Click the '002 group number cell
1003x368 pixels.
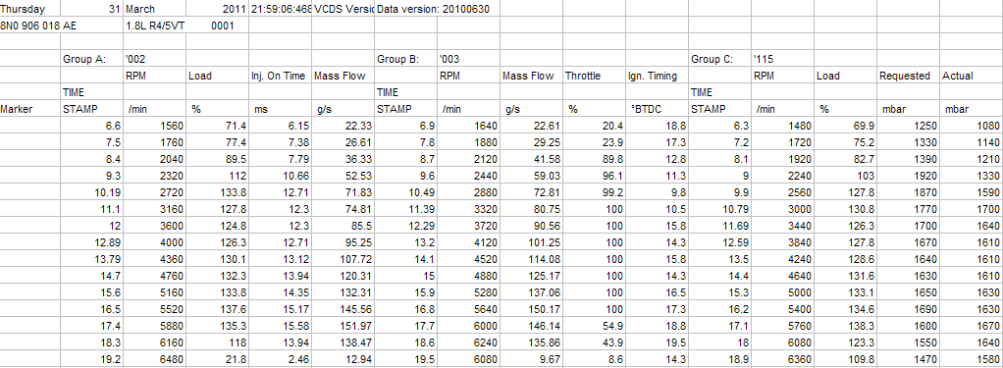(x=155, y=59)
